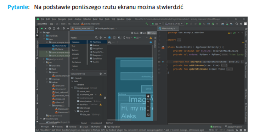The height and width of the screenshot is (134, 254).
Task: Open the API level dropdown in design toolbar
Action: coord(137,38)
